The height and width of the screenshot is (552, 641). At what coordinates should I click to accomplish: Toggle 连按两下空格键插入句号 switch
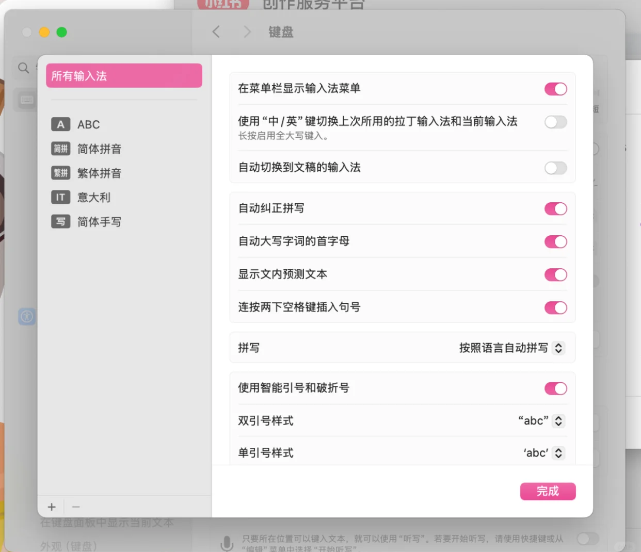point(555,307)
